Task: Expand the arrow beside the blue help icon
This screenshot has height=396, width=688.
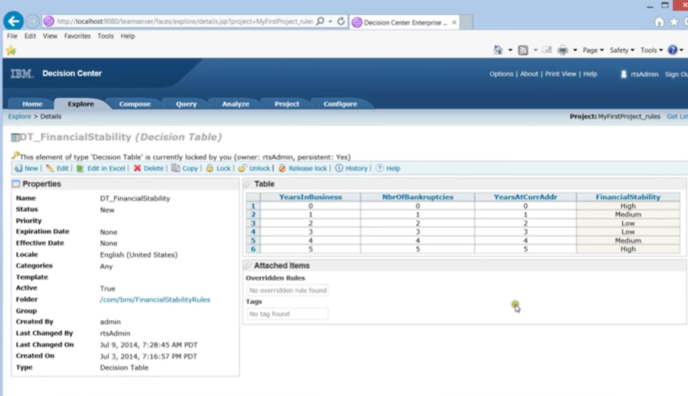Action: [x=681, y=50]
